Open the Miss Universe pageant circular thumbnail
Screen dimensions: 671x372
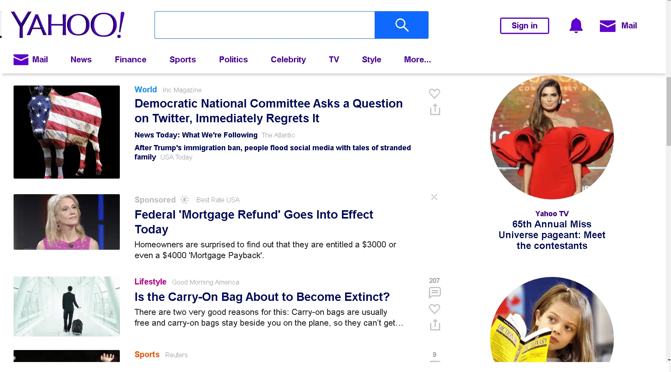tap(552, 137)
